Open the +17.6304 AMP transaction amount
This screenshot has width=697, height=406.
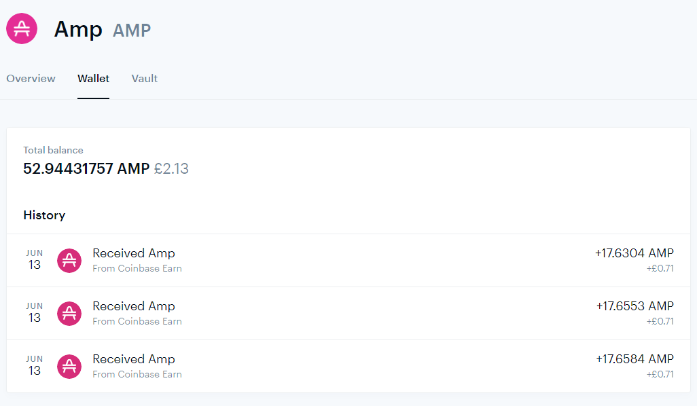pos(635,253)
